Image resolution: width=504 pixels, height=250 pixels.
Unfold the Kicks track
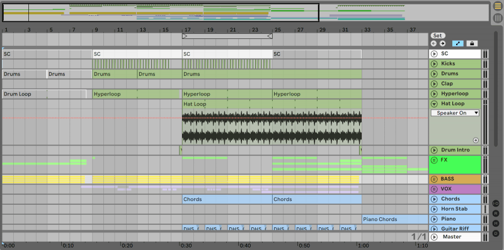point(434,64)
